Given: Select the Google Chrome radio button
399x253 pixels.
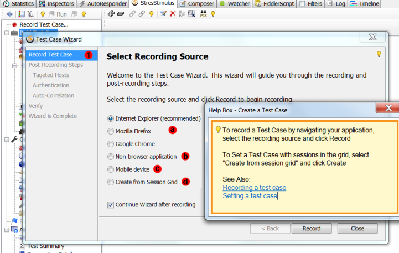Looking at the screenshot, I should pos(111,144).
